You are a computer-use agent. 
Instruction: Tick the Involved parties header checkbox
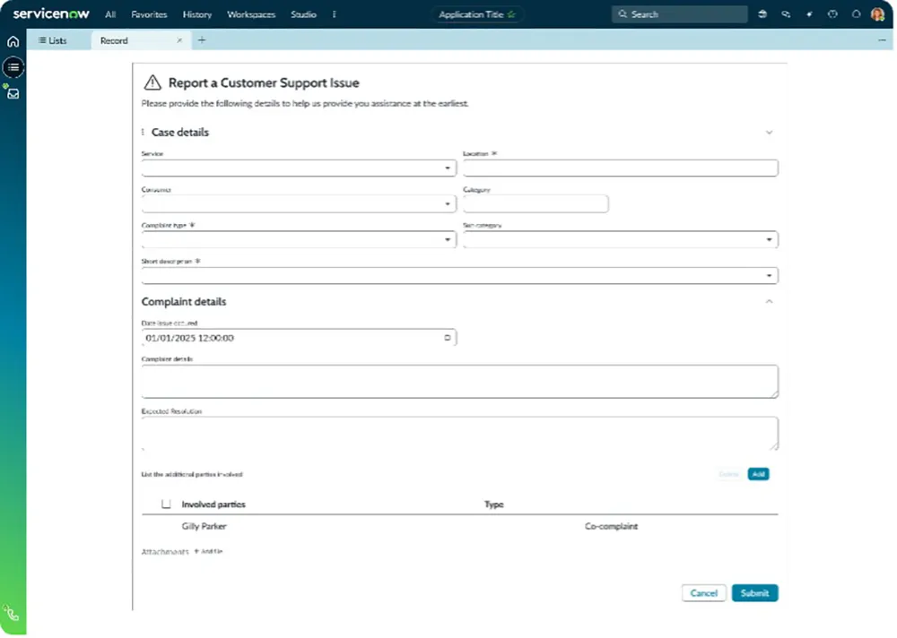pyautogui.click(x=166, y=504)
